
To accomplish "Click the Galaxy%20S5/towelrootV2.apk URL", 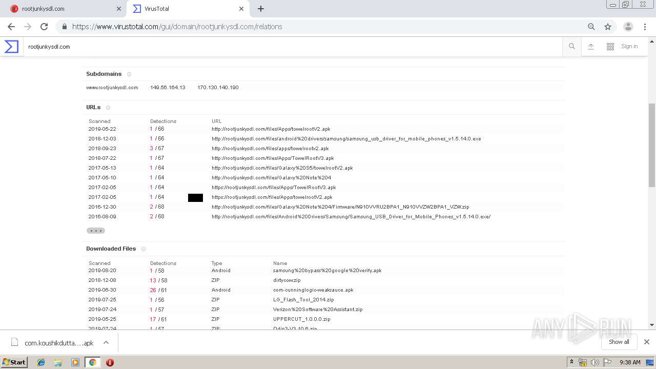I will coord(282,168).
